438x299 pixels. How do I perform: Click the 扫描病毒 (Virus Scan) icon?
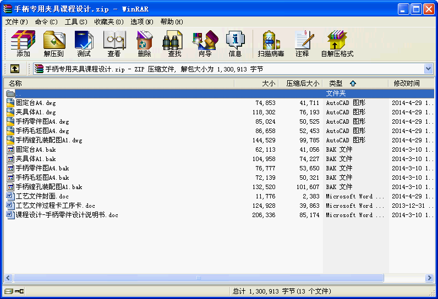click(271, 43)
